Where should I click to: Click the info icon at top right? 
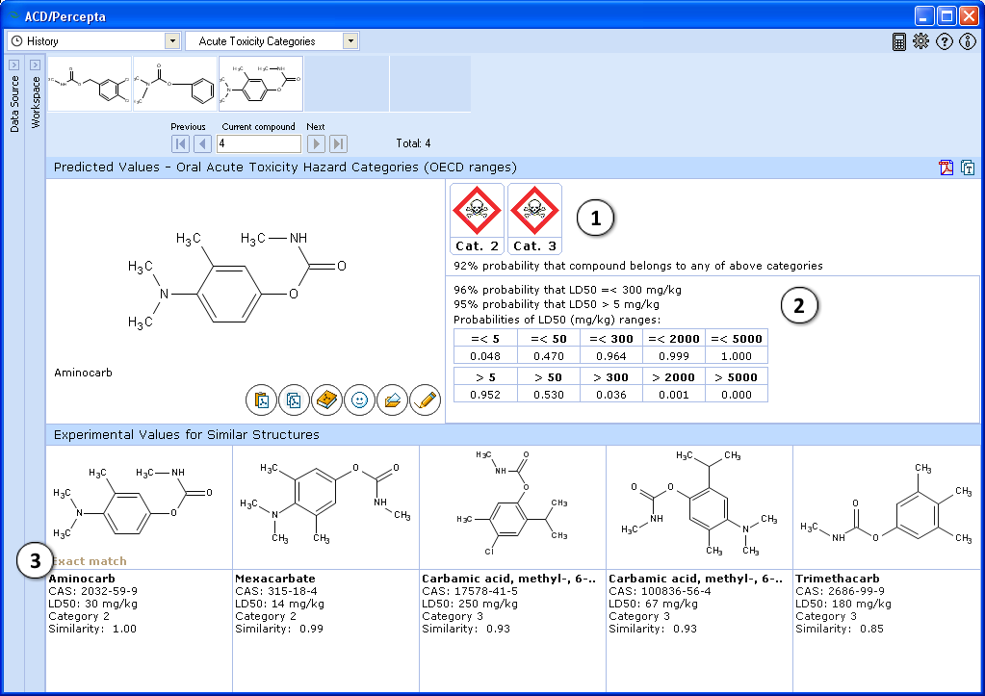tap(968, 41)
